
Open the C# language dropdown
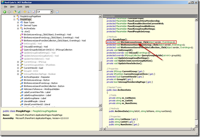51,12
